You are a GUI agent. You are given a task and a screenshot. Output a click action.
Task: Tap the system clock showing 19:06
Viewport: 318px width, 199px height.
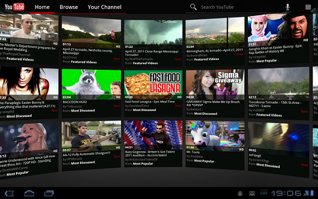click(287, 193)
